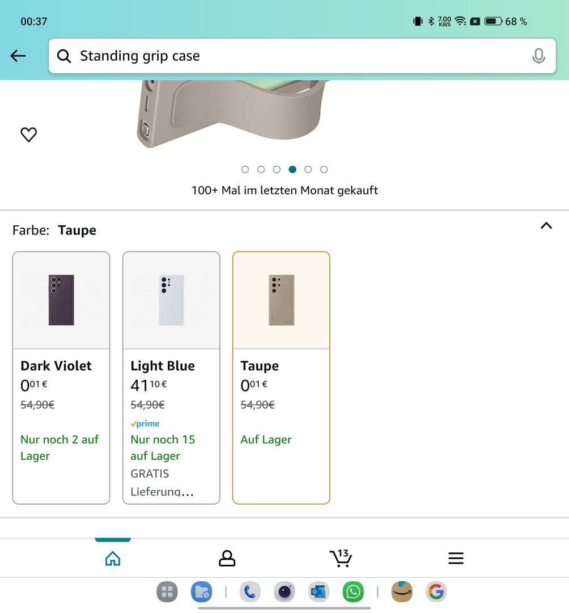
Task: Switch to the last carousel image dot
Action: pyautogui.click(x=324, y=169)
